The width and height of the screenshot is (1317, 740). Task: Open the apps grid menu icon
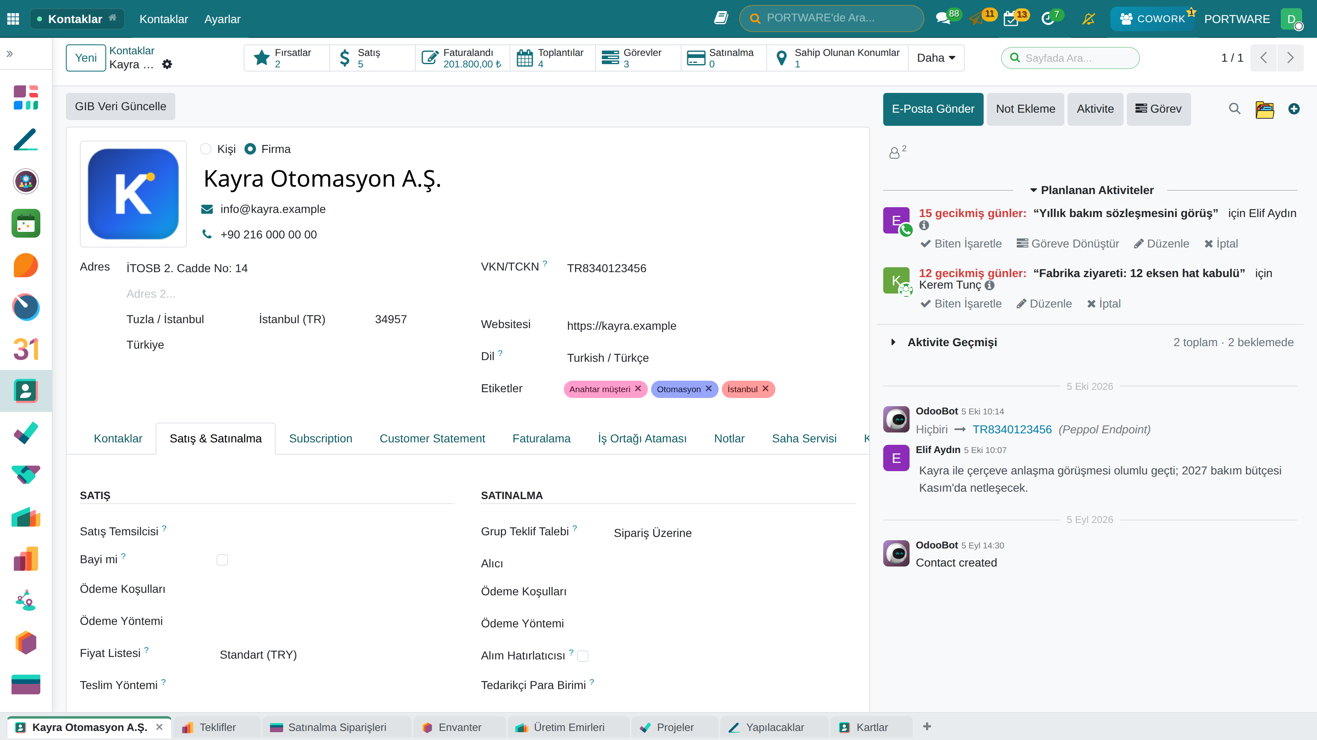(13, 19)
